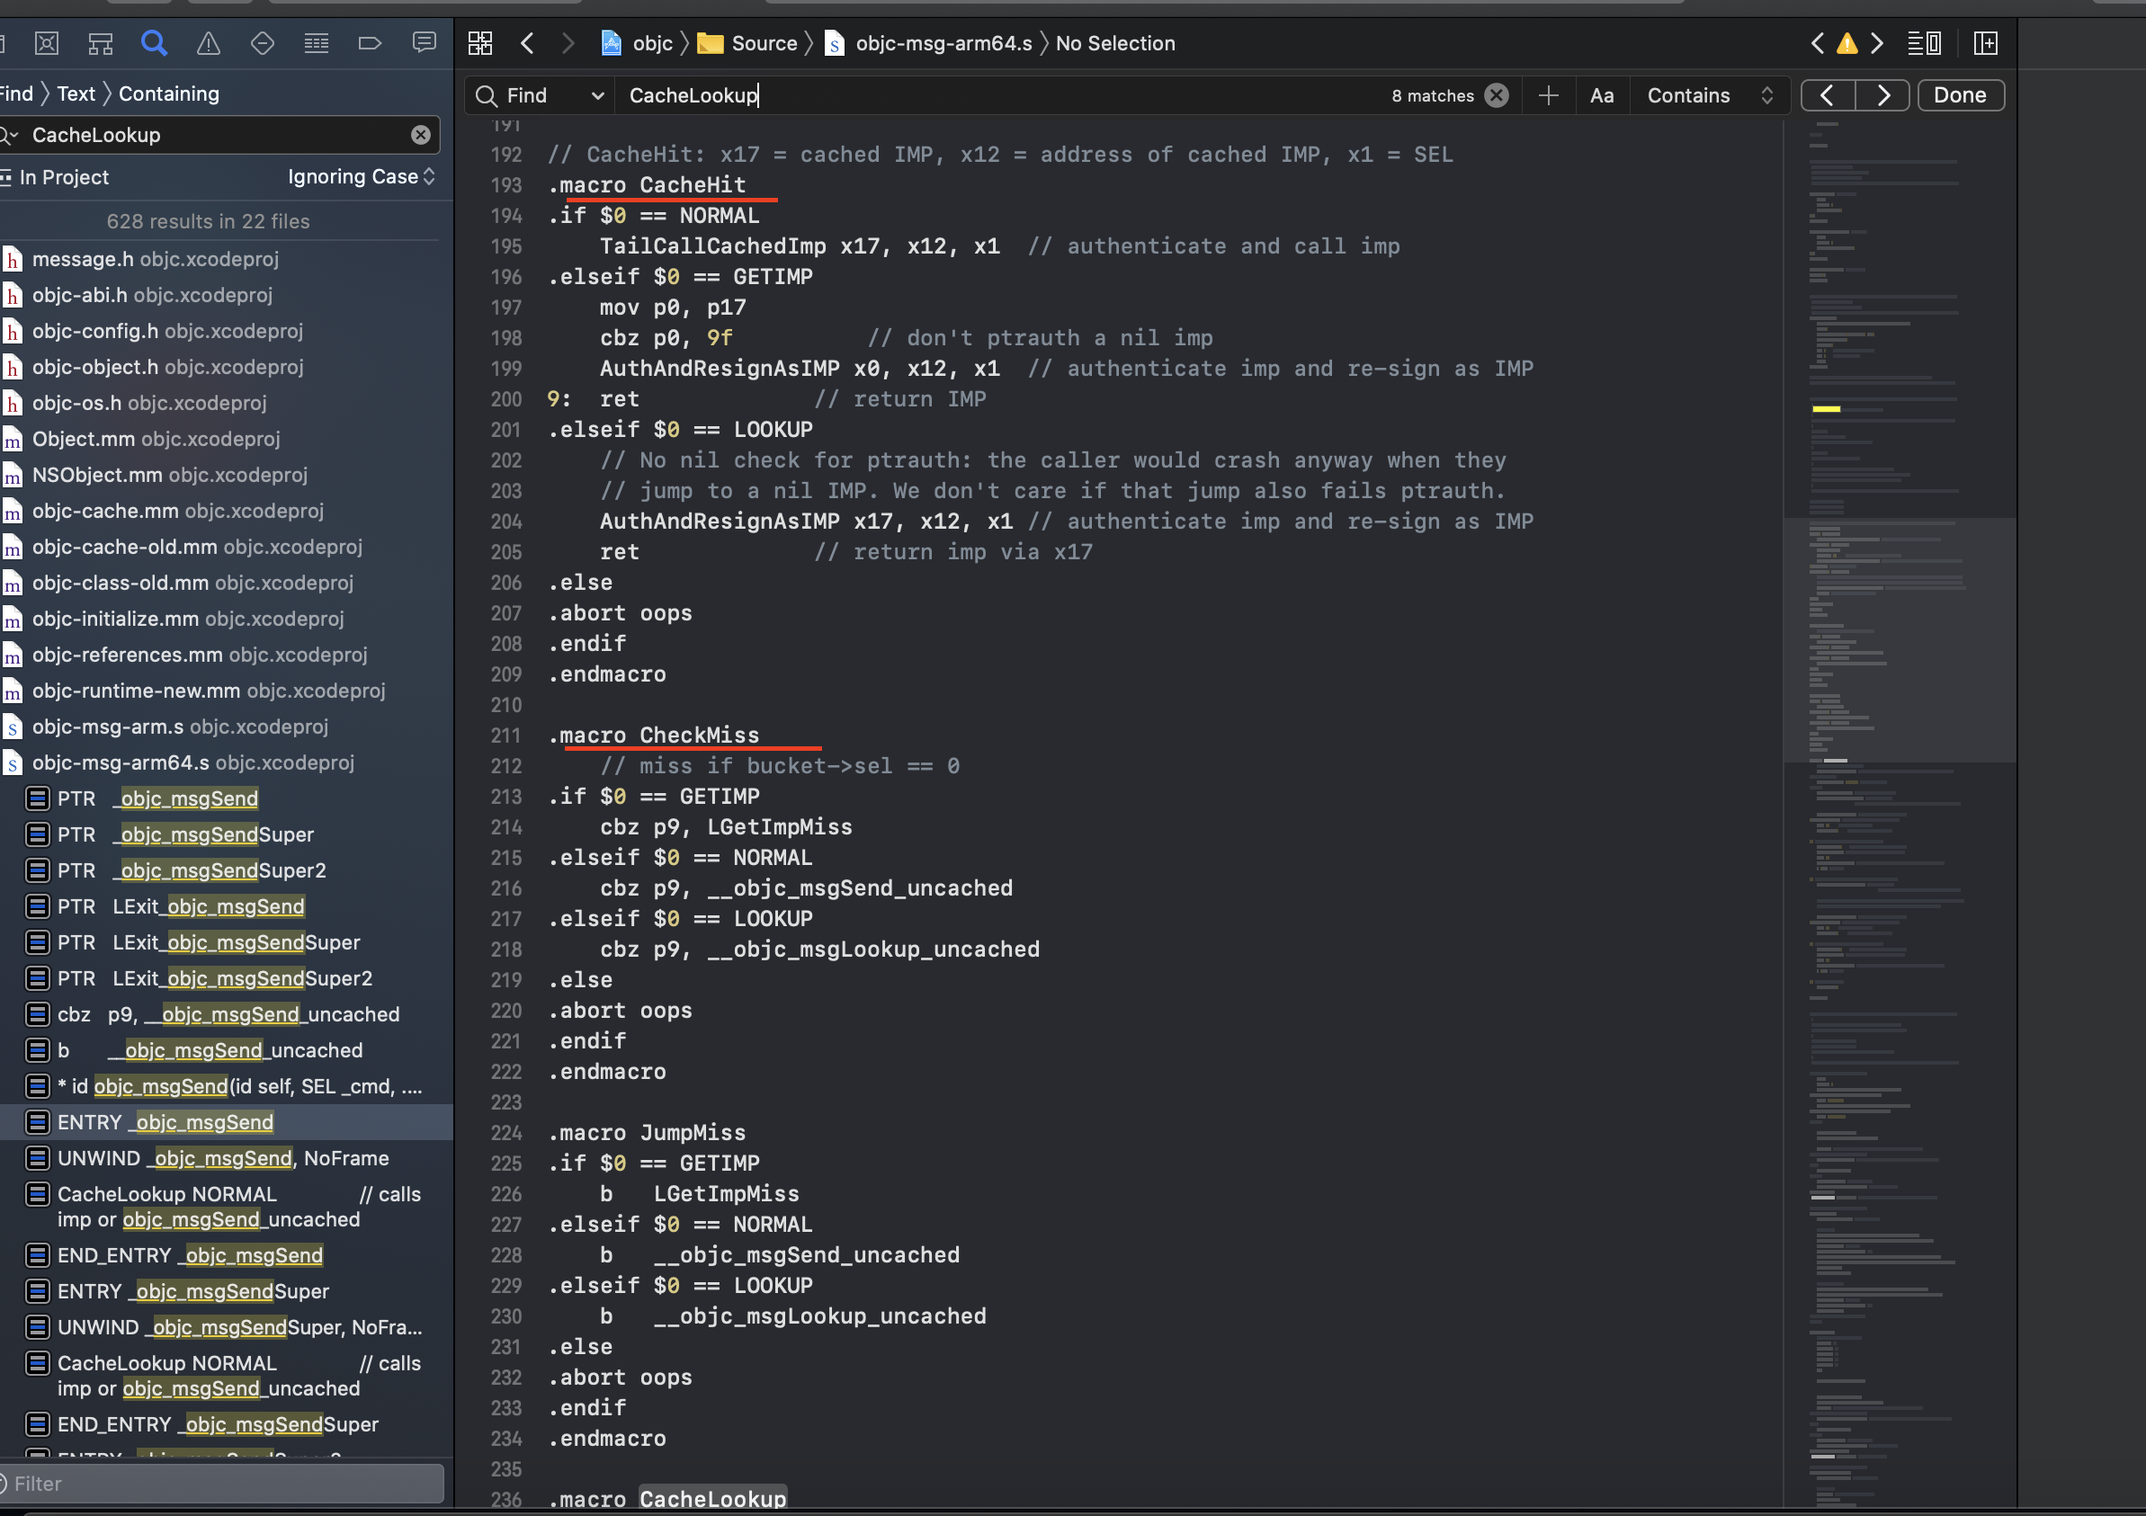The height and width of the screenshot is (1516, 2146).
Task: Click the related items grid icon
Action: click(480, 43)
